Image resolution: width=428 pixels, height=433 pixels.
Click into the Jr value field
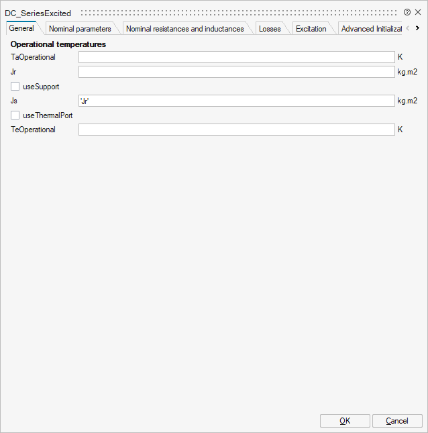tap(236, 72)
